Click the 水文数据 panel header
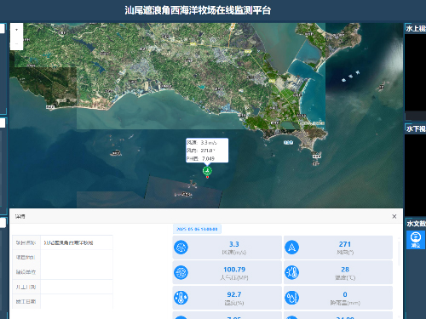This screenshot has width=426, height=319. [416, 224]
